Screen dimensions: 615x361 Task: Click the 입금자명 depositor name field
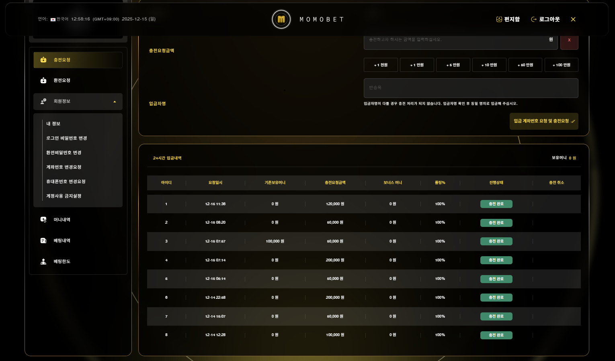(471, 88)
